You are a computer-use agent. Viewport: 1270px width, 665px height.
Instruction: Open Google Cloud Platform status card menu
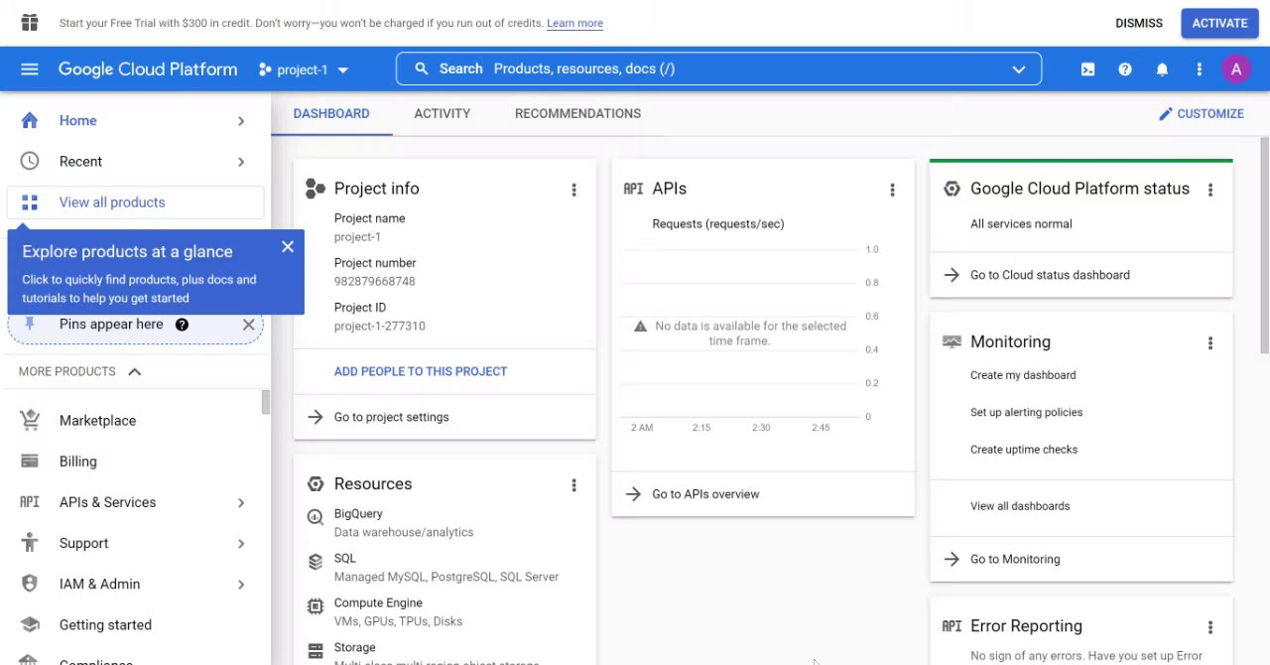pyautogui.click(x=1210, y=190)
